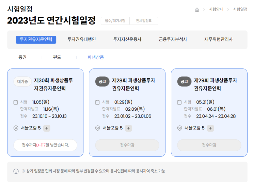This screenshot has width=253, height=185.
Task: Select the 증권 sub-tab
Action: coord(22,57)
